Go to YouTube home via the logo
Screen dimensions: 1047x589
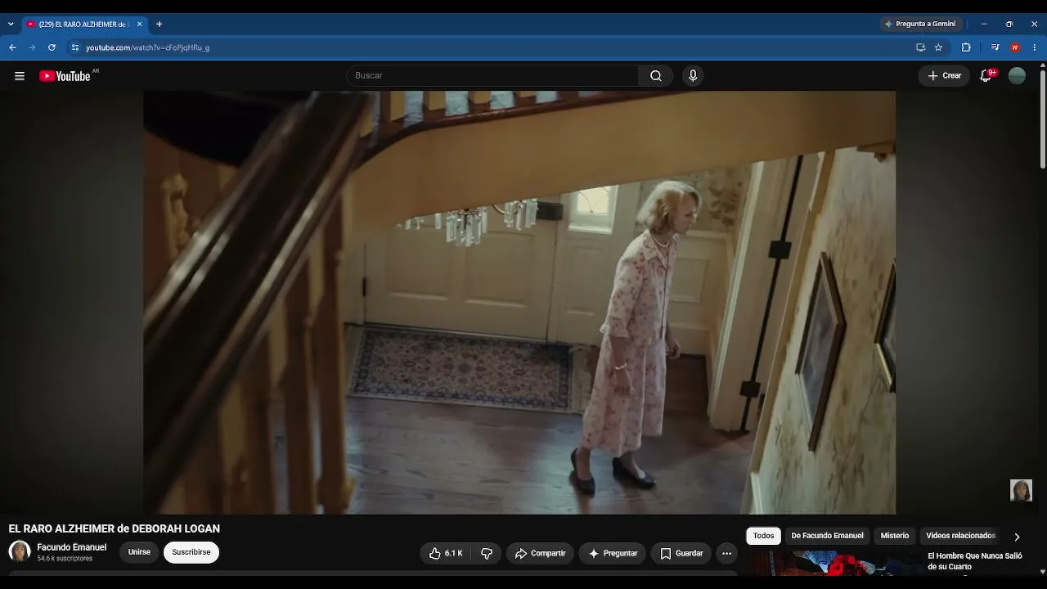coord(65,76)
